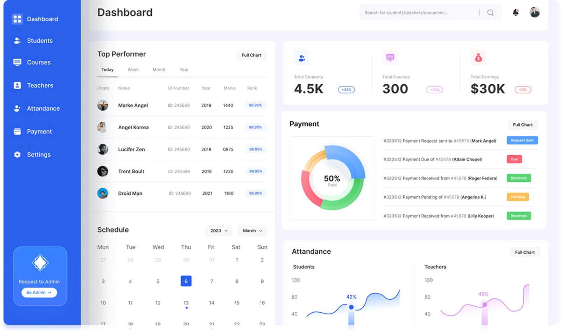Select date 13 in the calendar
This screenshot has width=562, height=332.
click(186, 303)
